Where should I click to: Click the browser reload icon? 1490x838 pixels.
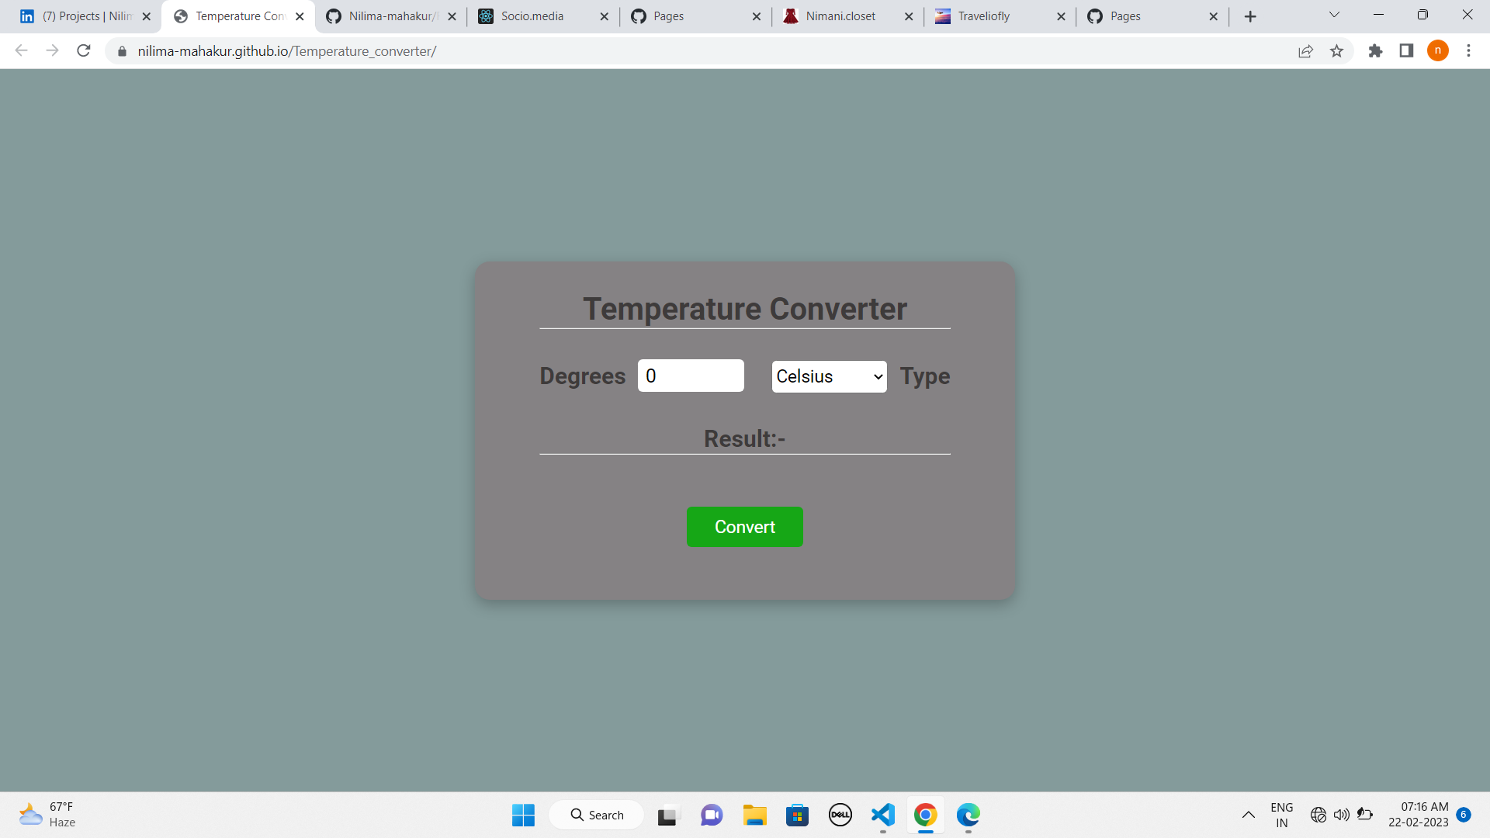(84, 51)
